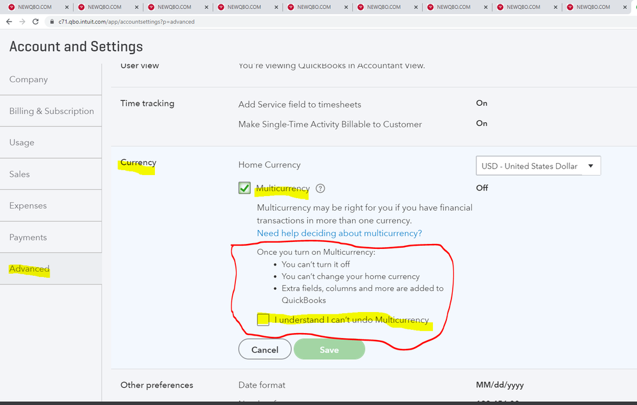This screenshot has width=637, height=405.
Task: Click On value for Add Service field
Action: tap(481, 103)
